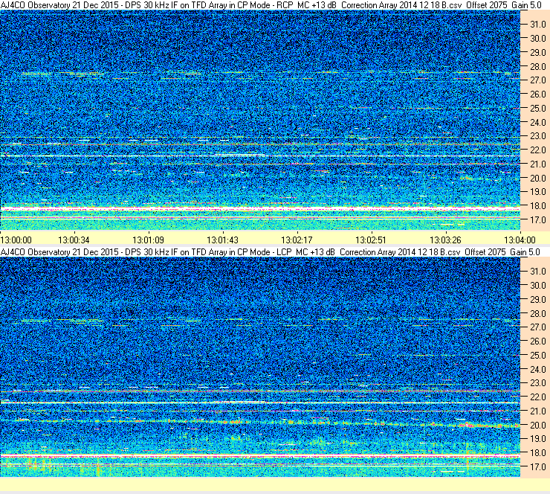Click the 27.0 tick label in RCP panel

(x=537, y=80)
